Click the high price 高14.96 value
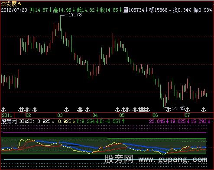 [x=62, y=10]
